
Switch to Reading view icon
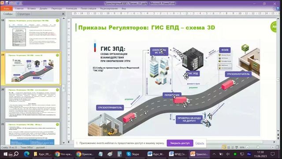[x=232, y=147]
